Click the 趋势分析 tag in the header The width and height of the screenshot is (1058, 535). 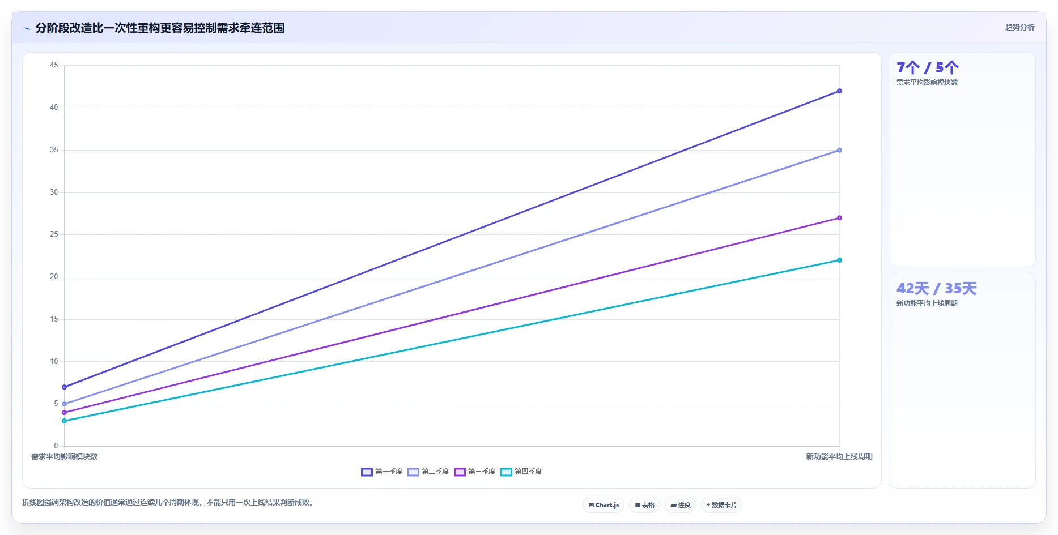(1019, 27)
